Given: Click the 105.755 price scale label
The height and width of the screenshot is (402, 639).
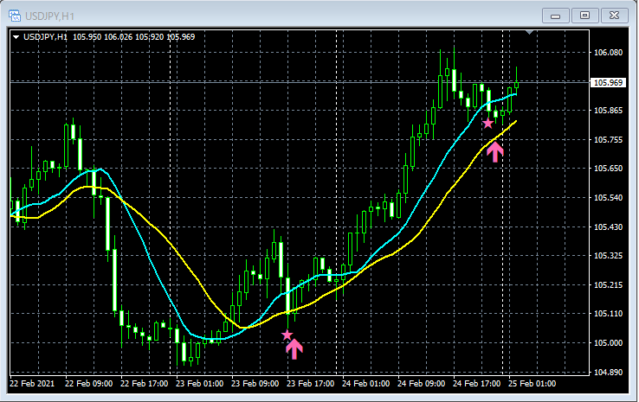Looking at the screenshot, I should click(x=608, y=139).
